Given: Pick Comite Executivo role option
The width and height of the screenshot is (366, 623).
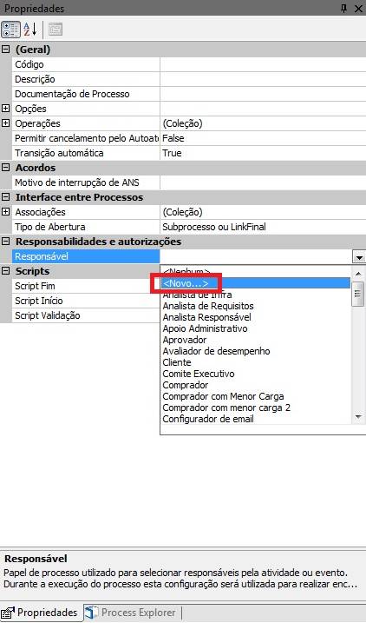Looking at the screenshot, I should coord(199,374).
